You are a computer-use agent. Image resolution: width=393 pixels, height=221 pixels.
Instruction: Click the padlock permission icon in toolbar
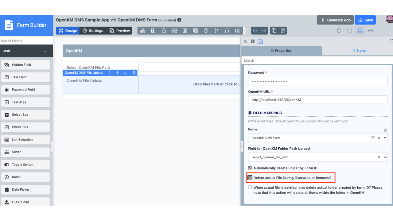[x=164, y=31]
